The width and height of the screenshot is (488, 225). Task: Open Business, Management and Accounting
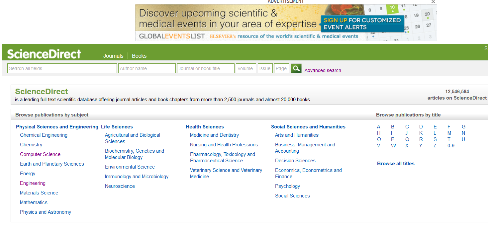point(305,148)
